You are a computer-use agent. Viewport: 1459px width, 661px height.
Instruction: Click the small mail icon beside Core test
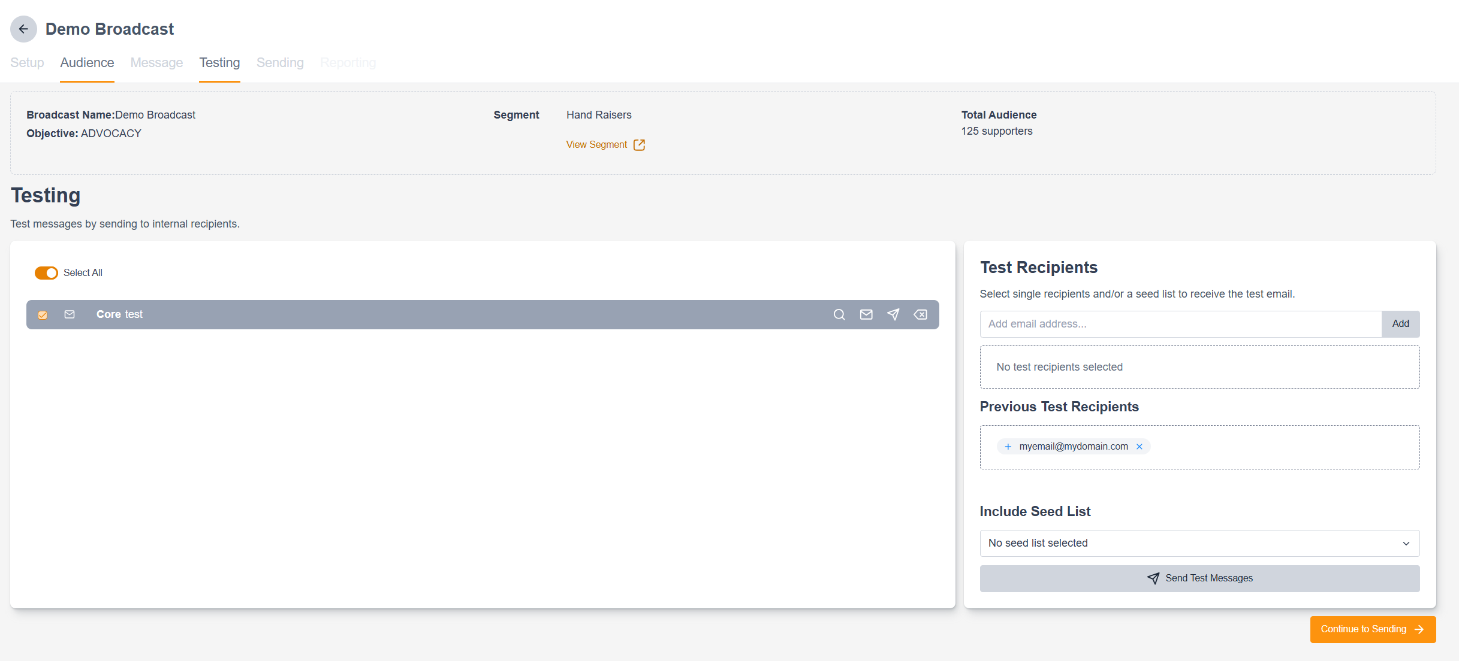(70, 314)
